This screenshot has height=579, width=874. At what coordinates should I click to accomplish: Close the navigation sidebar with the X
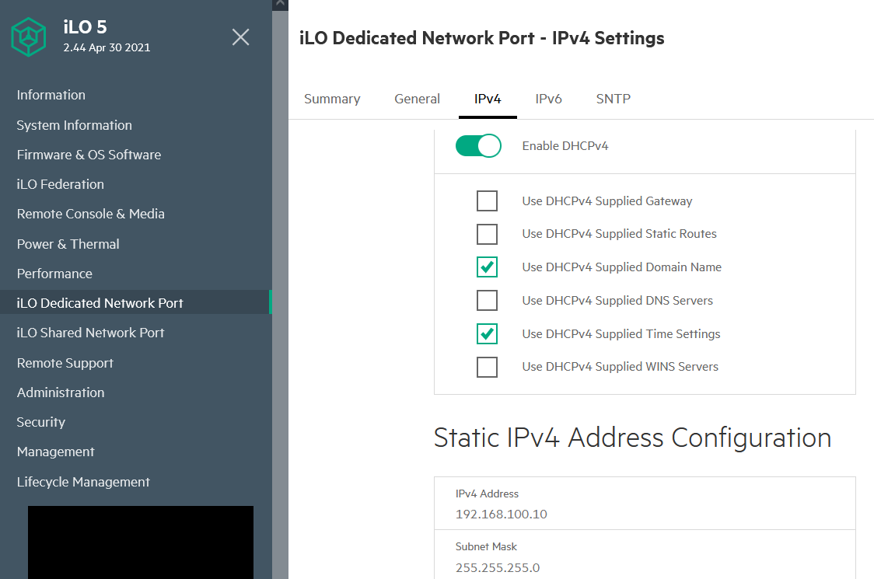[x=240, y=37]
